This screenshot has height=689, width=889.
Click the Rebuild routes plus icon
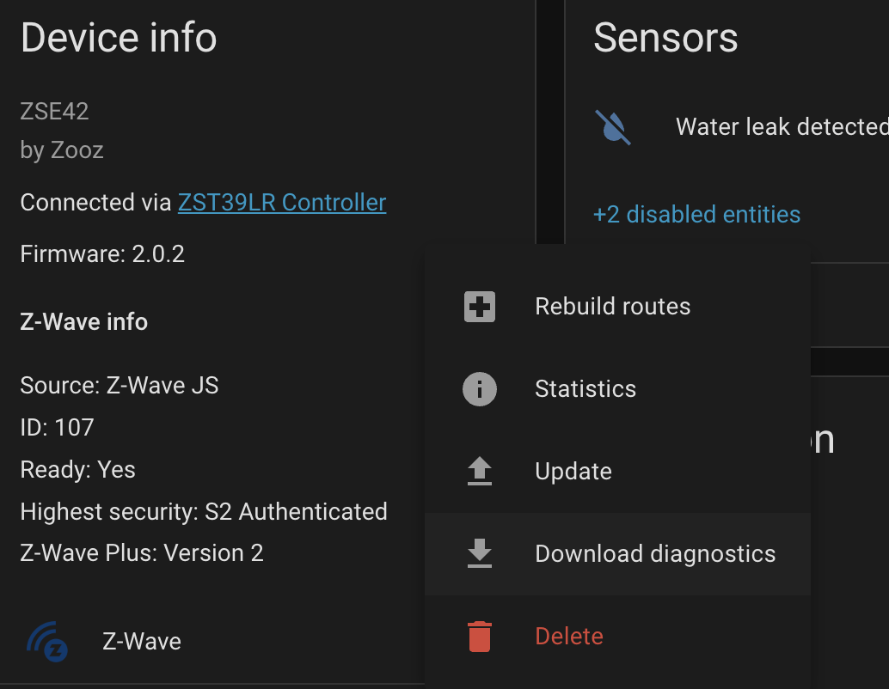tap(479, 307)
